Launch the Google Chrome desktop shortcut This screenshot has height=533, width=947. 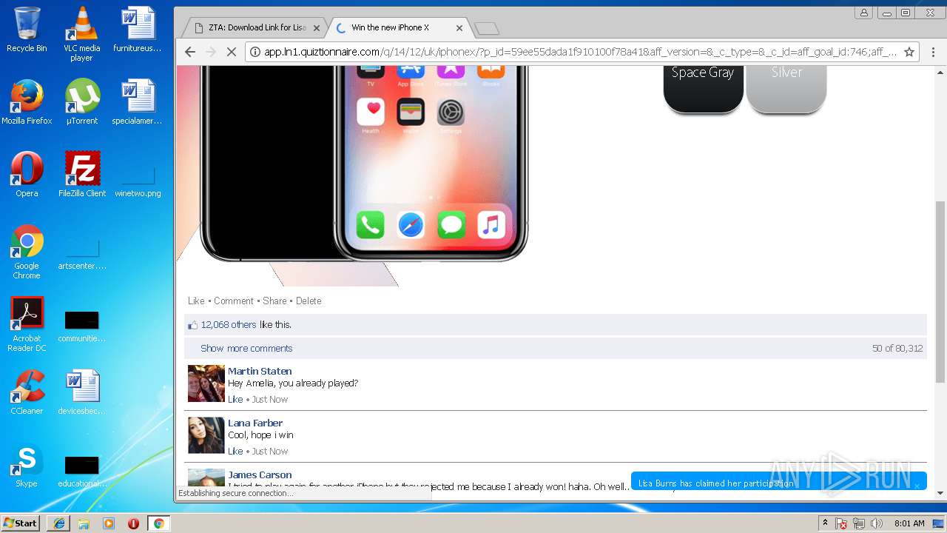click(x=27, y=252)
